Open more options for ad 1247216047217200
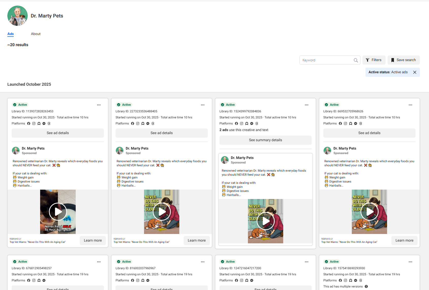Image resolution: width=429 pixels, height=290 pixels. tap(307, 262)
